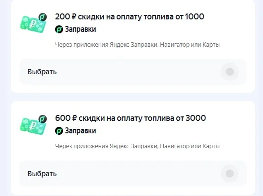Click the ₽ sign in the 200 ₽ offer title
This screenshot has height=196, width=263.
coord(74,16)
